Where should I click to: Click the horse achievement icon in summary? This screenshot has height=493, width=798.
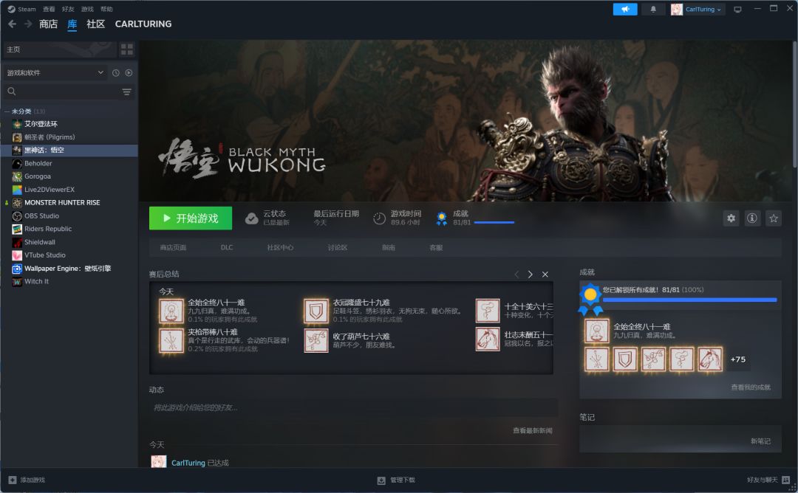point(488,339)
